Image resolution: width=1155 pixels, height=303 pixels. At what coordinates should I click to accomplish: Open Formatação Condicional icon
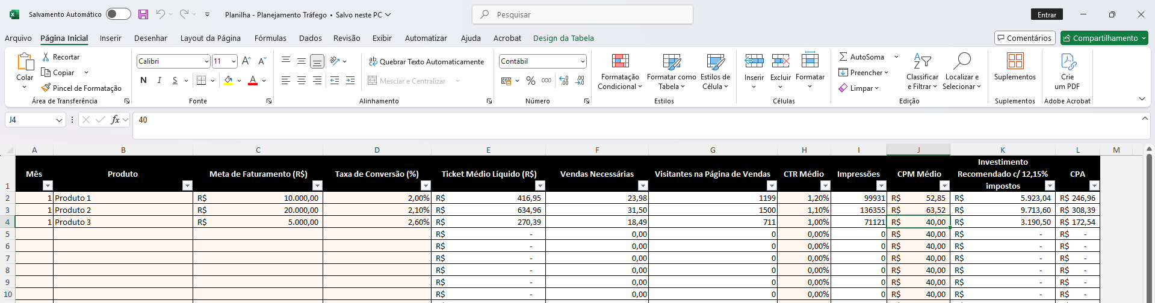[x=620, y=61]
